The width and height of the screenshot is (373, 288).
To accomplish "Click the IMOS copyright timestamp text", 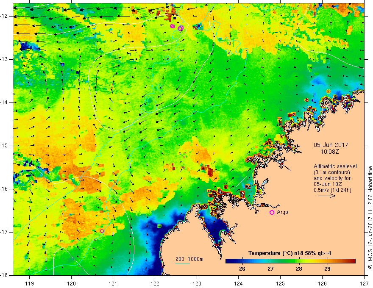I will pyautogui.click(x=370, y=217).
